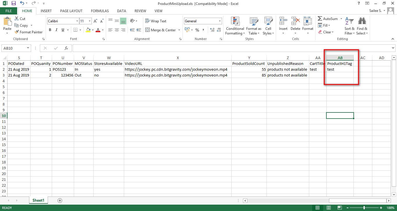397x211 pixels.
Task: Click the Format Painter brush icon
Action: tap(17, 32)
